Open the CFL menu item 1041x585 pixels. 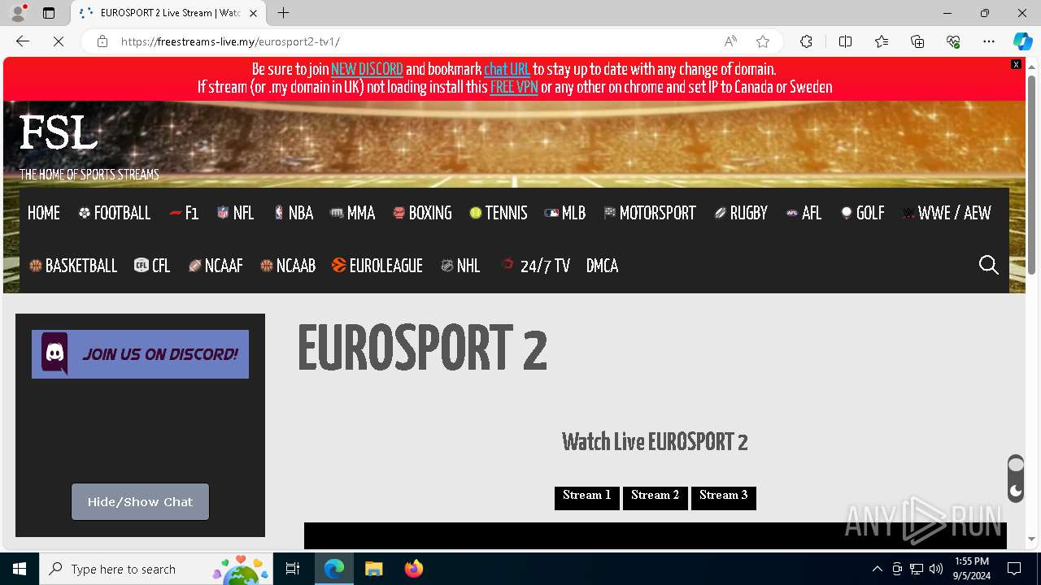tap(152, 266)
